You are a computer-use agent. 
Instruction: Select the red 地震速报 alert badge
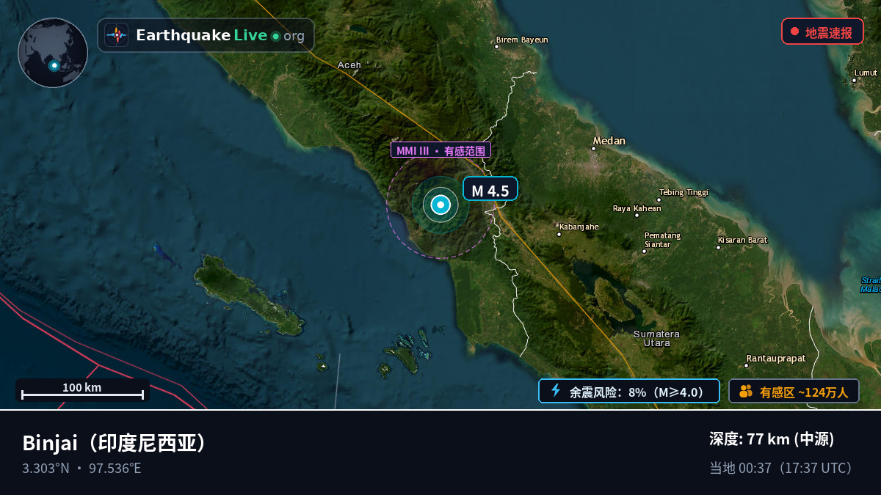click(822, 32)
